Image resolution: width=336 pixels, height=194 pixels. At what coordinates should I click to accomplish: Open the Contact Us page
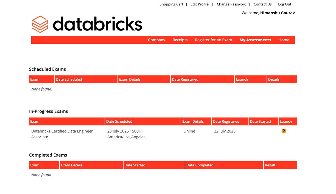click(262, 4)
